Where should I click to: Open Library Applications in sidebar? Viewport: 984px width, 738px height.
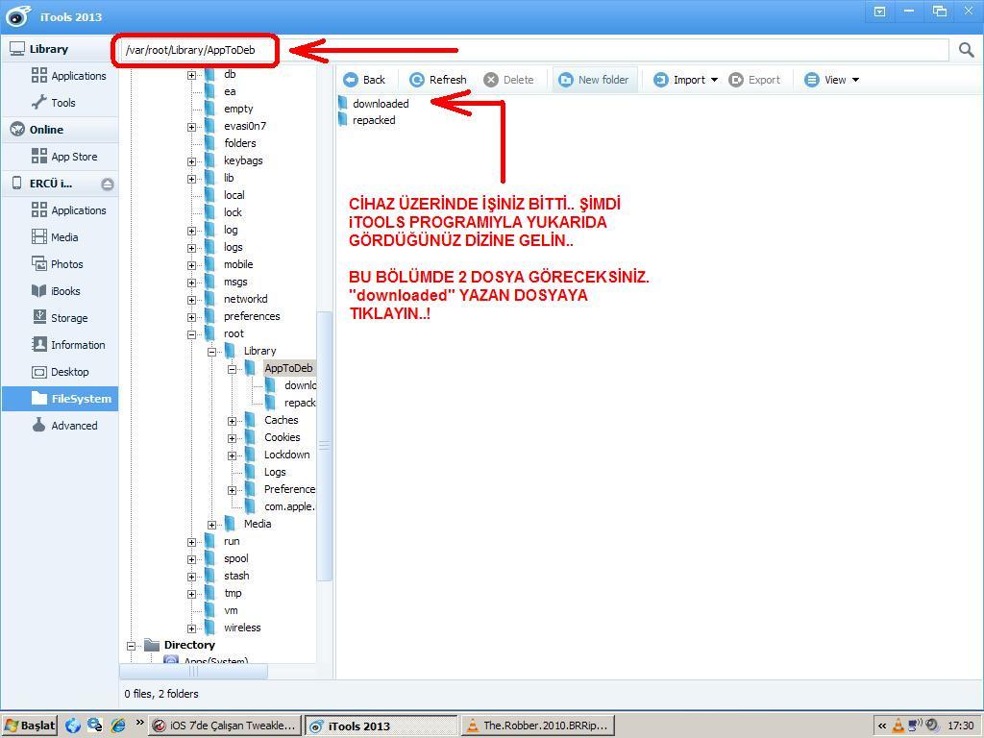pos(69,76)
